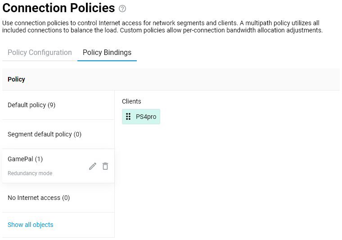Image resolution: width=342 pixels, height=240 pixels.
Task: Choose the GamePal (1) policy entry
Action: (x=25, y=159)
